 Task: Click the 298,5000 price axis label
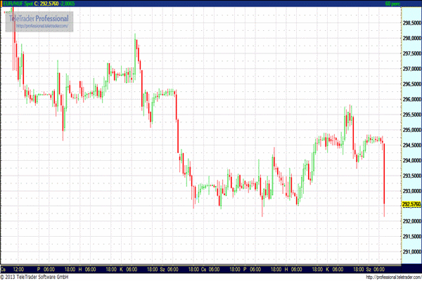click(411, 22)
